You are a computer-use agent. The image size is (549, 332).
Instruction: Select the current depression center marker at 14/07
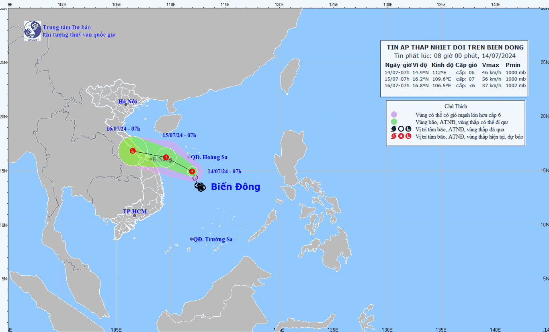click(x=192, y=171)
